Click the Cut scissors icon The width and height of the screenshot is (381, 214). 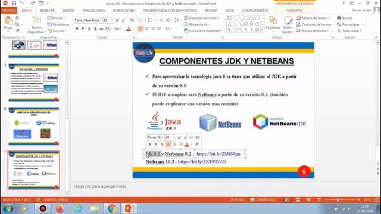click(x=17, y=18)
